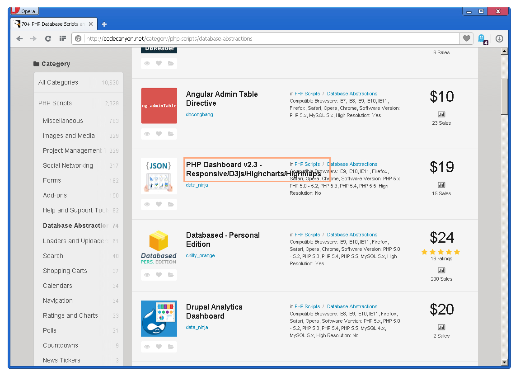Select Social Networking subcategory

click(x=79, y=165)
